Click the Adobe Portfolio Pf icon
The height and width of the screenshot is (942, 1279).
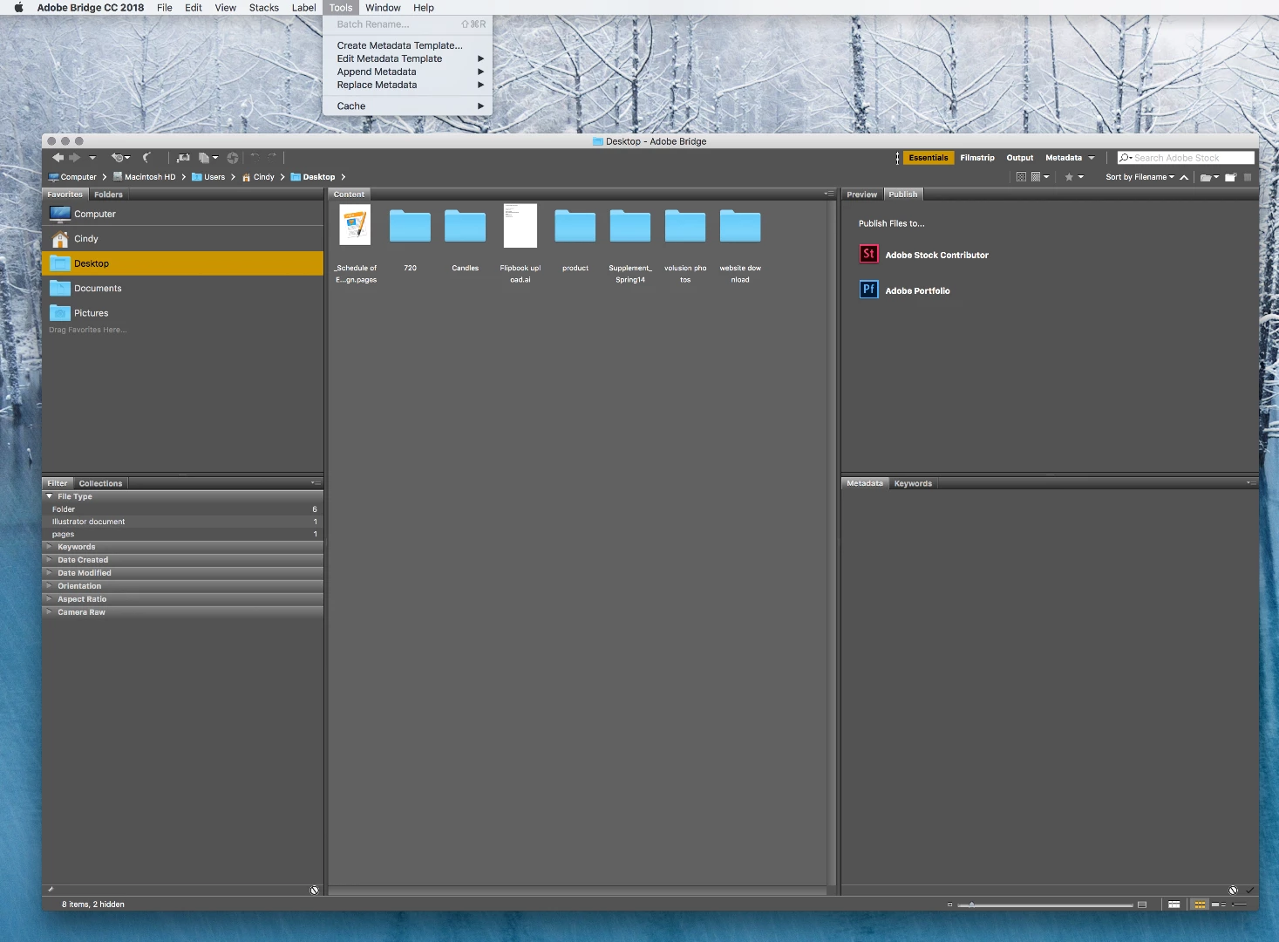(x=868, y=290)
